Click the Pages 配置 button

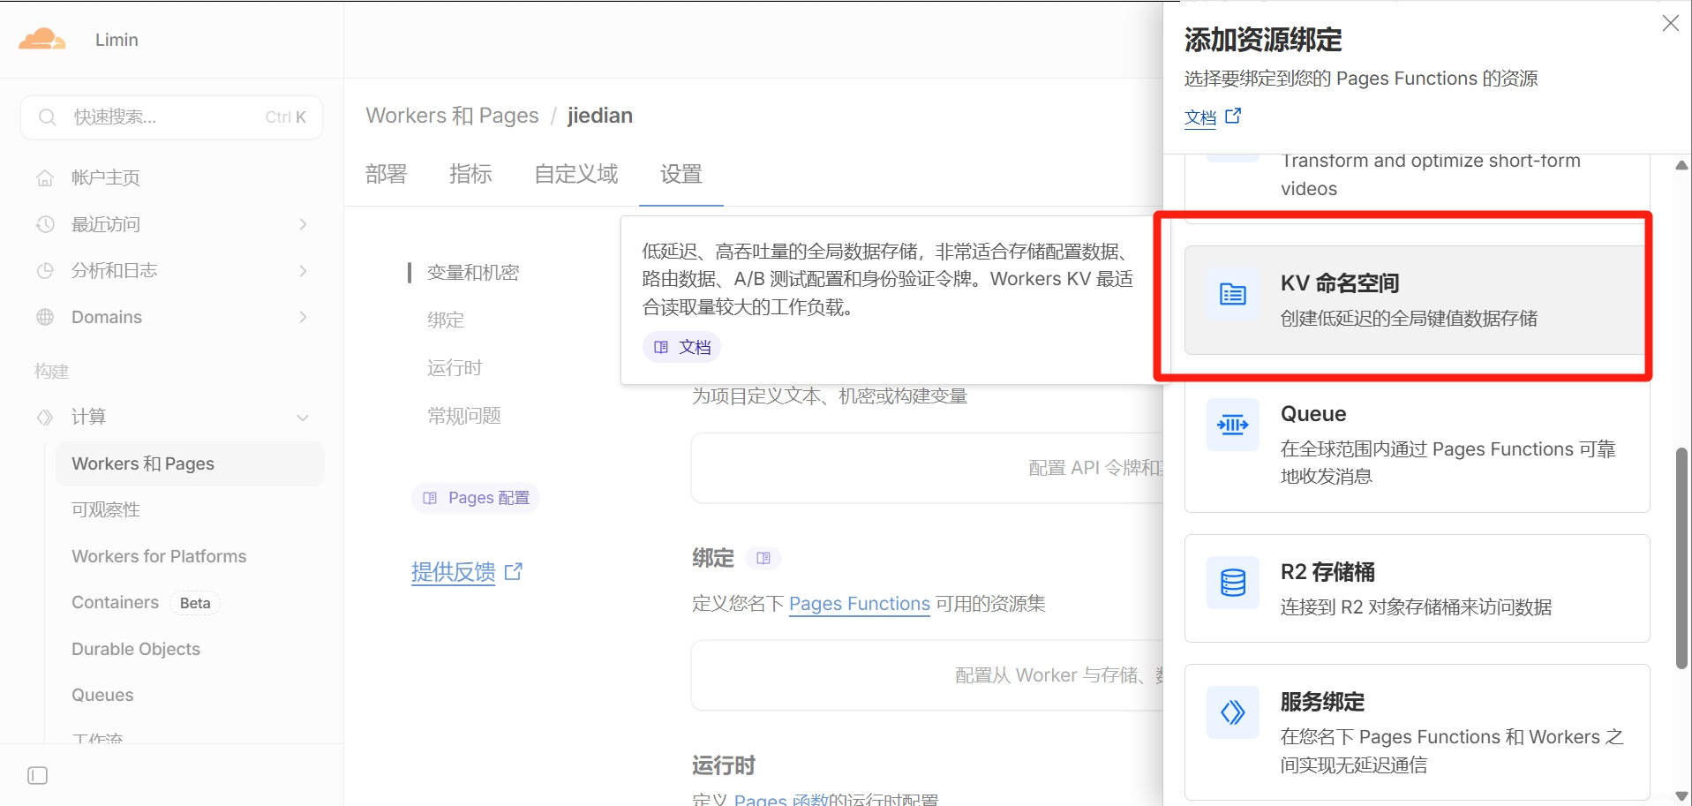pyautogui.click(x=476, y=498)
